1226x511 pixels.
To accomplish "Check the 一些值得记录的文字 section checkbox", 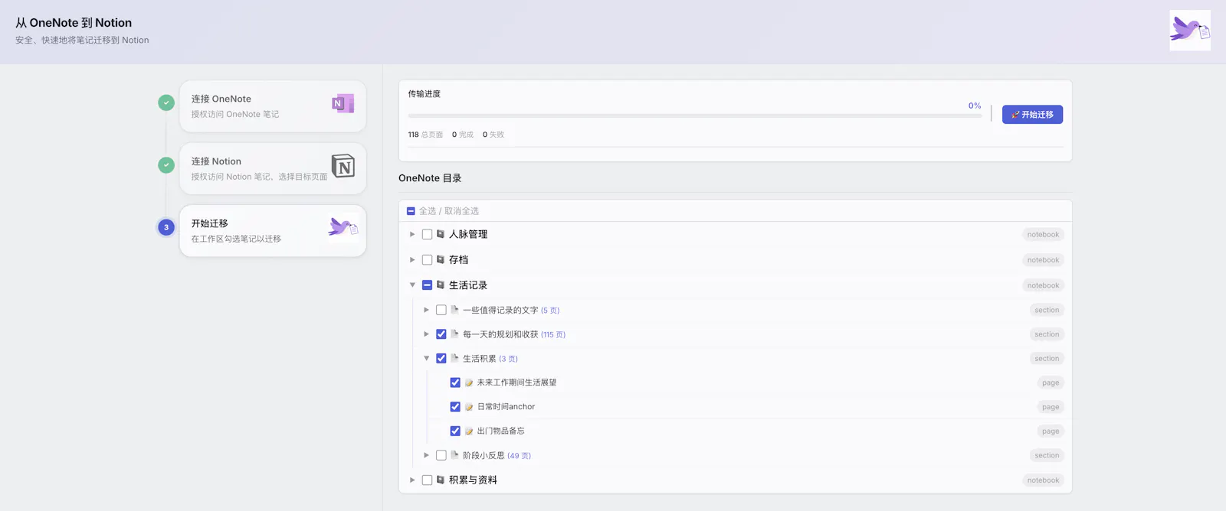I will point(441,310).
